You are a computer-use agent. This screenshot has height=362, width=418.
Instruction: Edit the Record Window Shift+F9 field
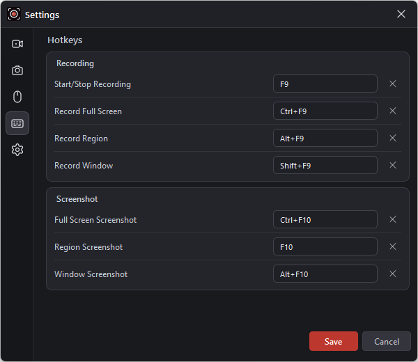(x=325, y=166)
